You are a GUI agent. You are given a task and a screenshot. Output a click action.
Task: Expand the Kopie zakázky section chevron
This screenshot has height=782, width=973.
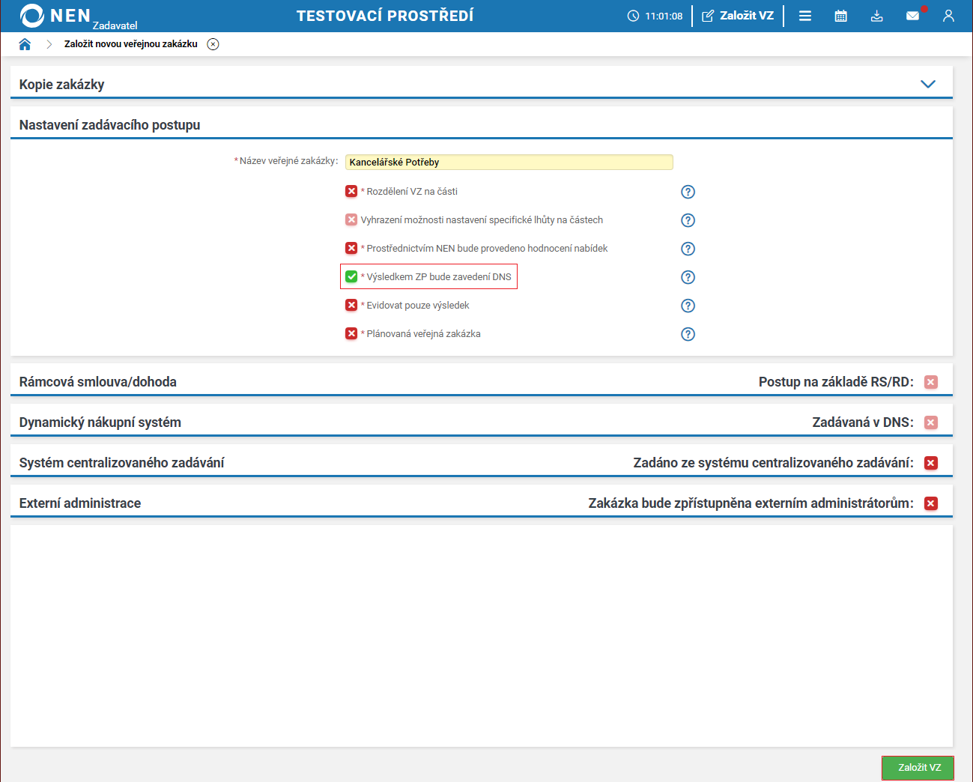pos(928,84)
